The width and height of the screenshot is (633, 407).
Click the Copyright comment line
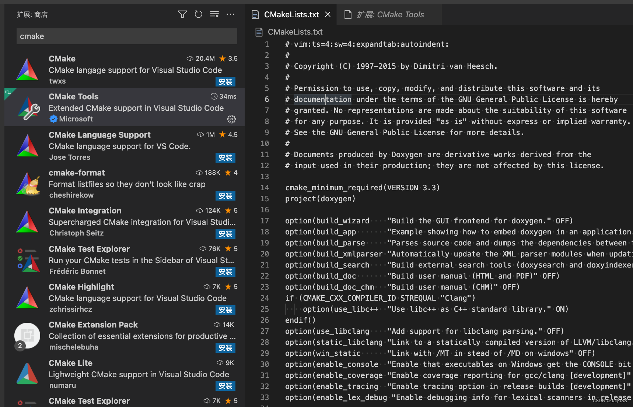pos(391,66)
